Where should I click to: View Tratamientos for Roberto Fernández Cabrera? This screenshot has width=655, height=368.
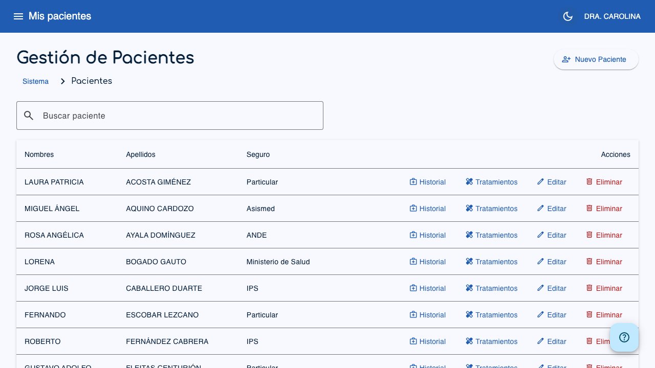(x=491, y=341)
